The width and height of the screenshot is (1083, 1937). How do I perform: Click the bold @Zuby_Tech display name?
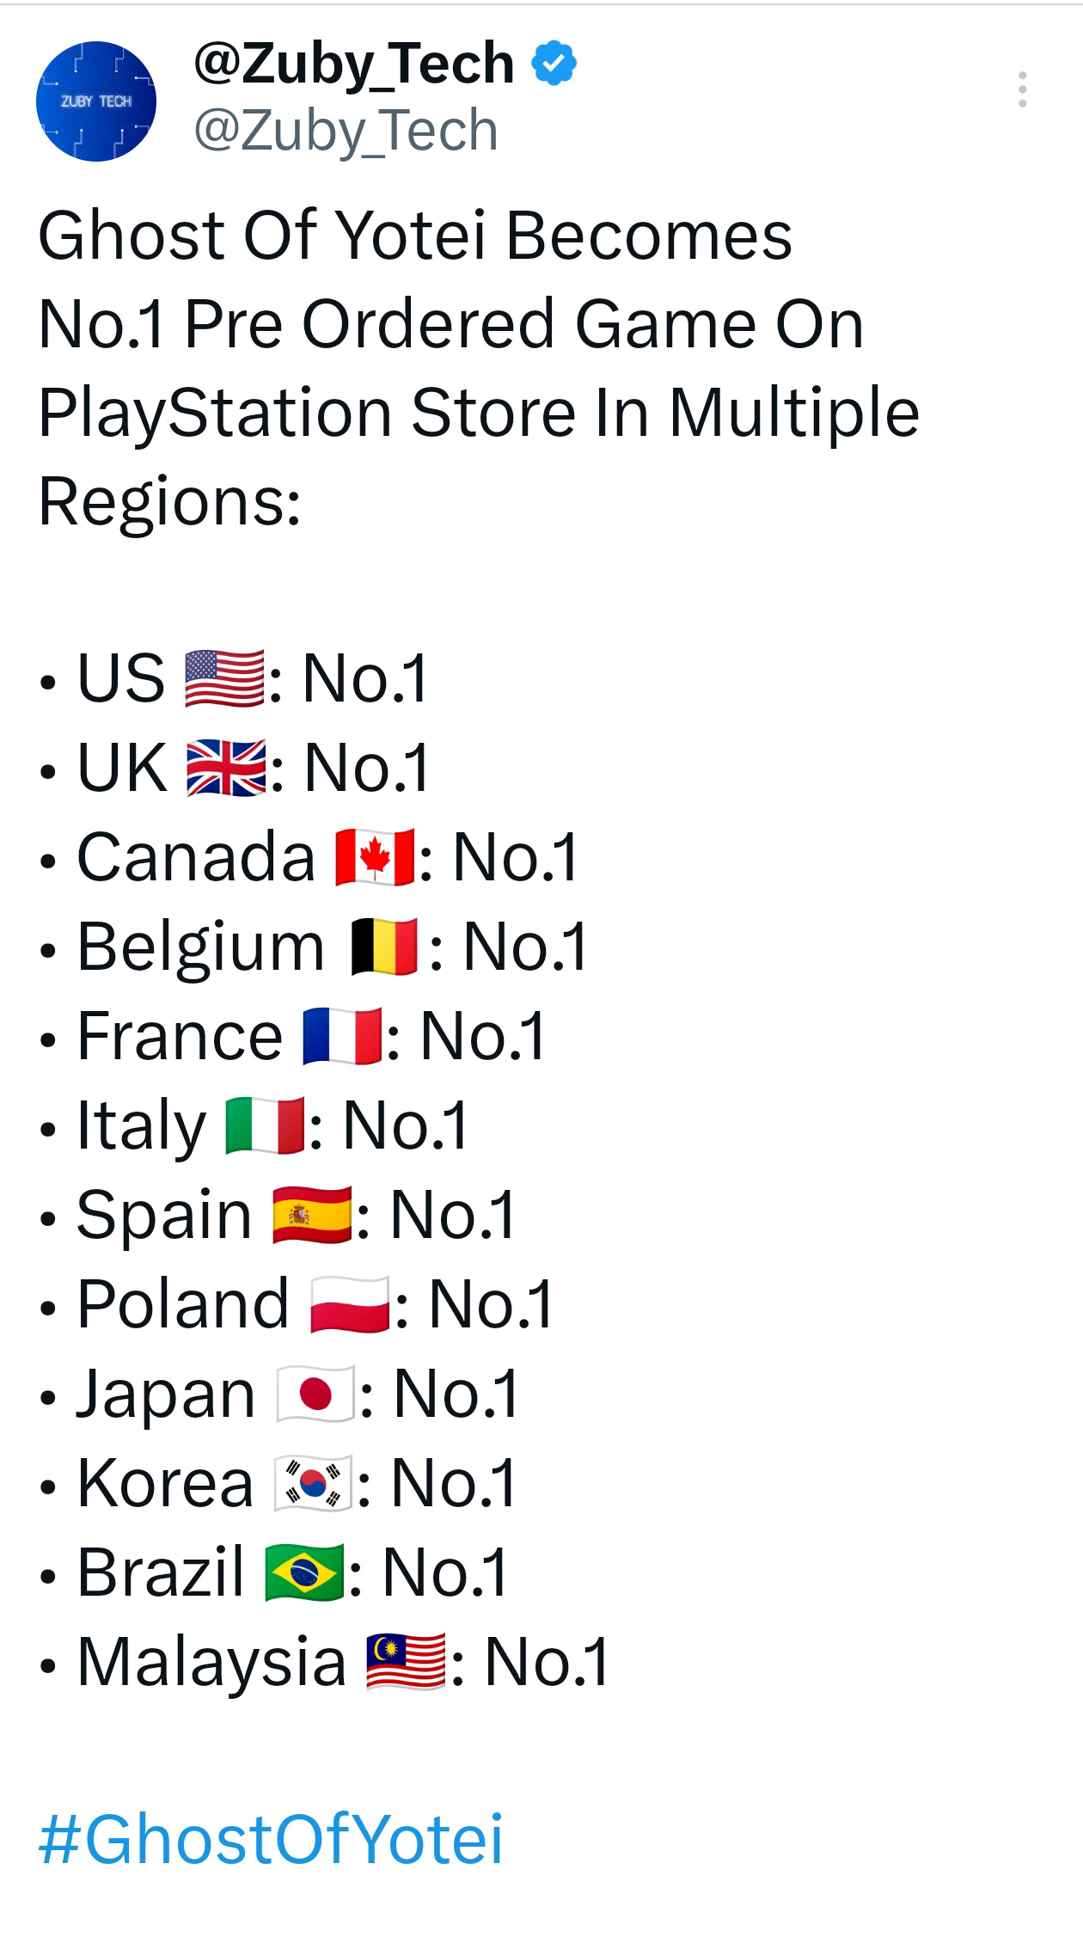pos(353,64)
